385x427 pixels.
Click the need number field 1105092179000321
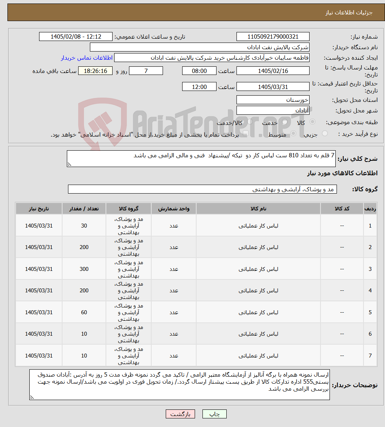pos(273,36)
